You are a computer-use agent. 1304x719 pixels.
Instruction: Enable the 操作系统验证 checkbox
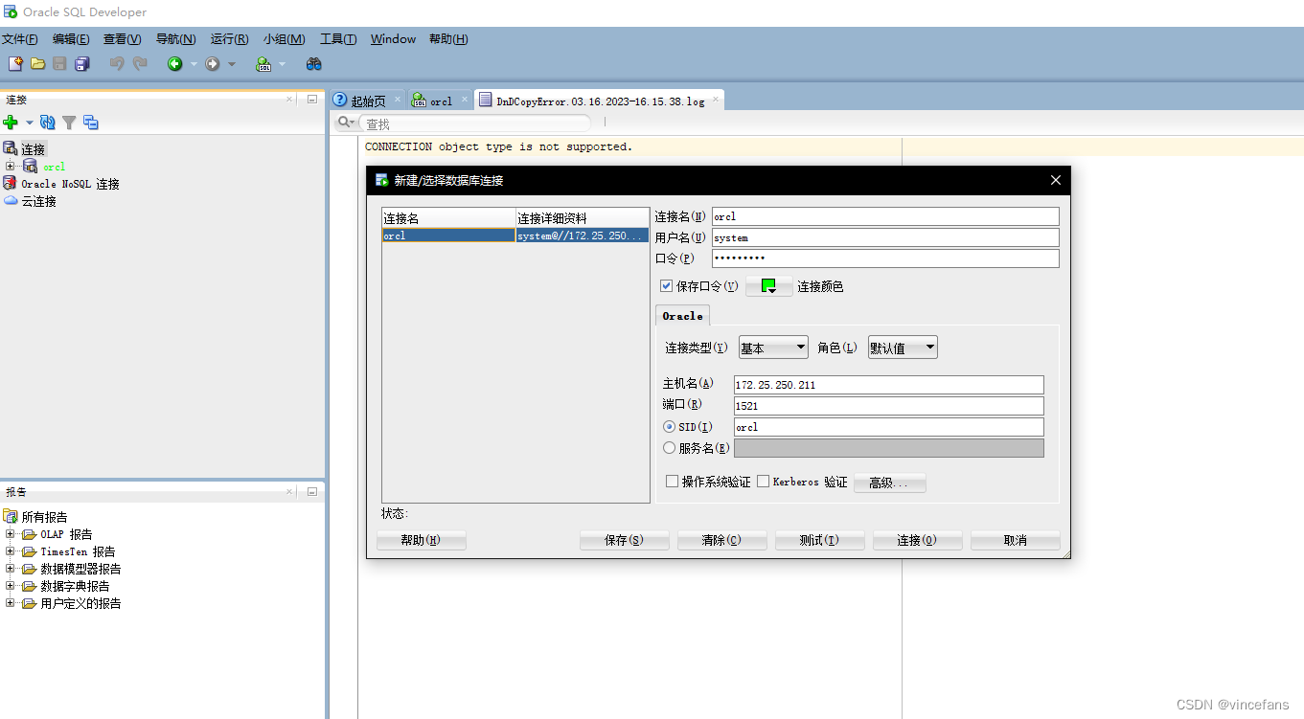673,482
